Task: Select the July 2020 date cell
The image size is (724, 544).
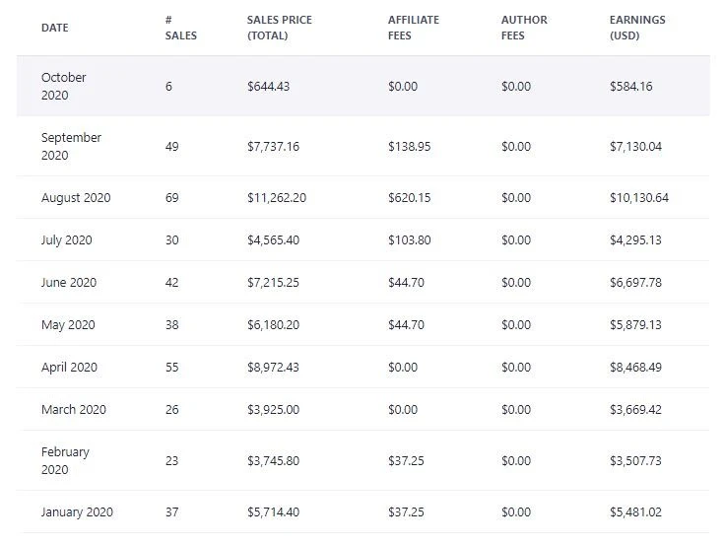Action: 66,240
